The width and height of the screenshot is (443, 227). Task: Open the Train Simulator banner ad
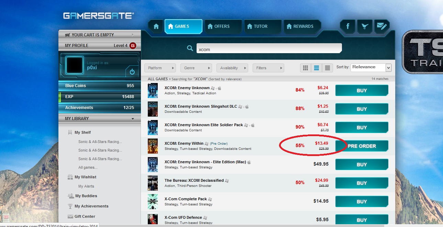(422, 52)
